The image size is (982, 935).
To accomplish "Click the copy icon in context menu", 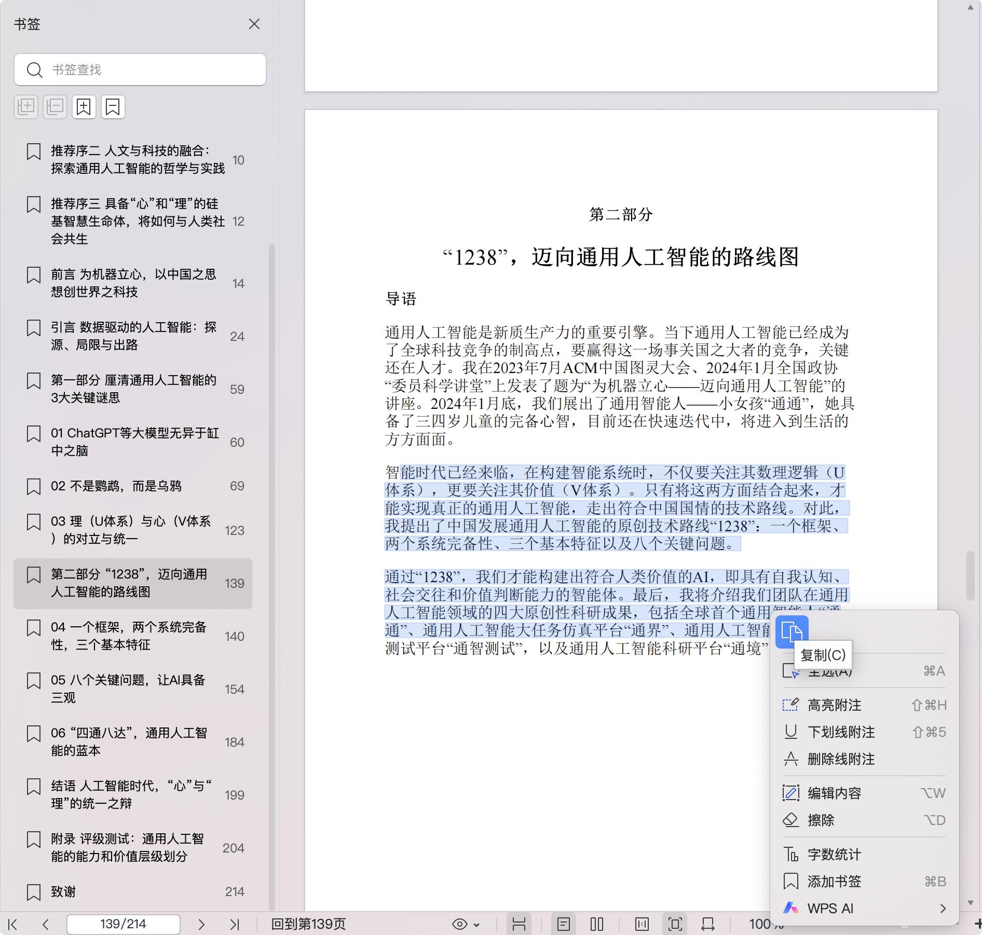I will 792,632.
